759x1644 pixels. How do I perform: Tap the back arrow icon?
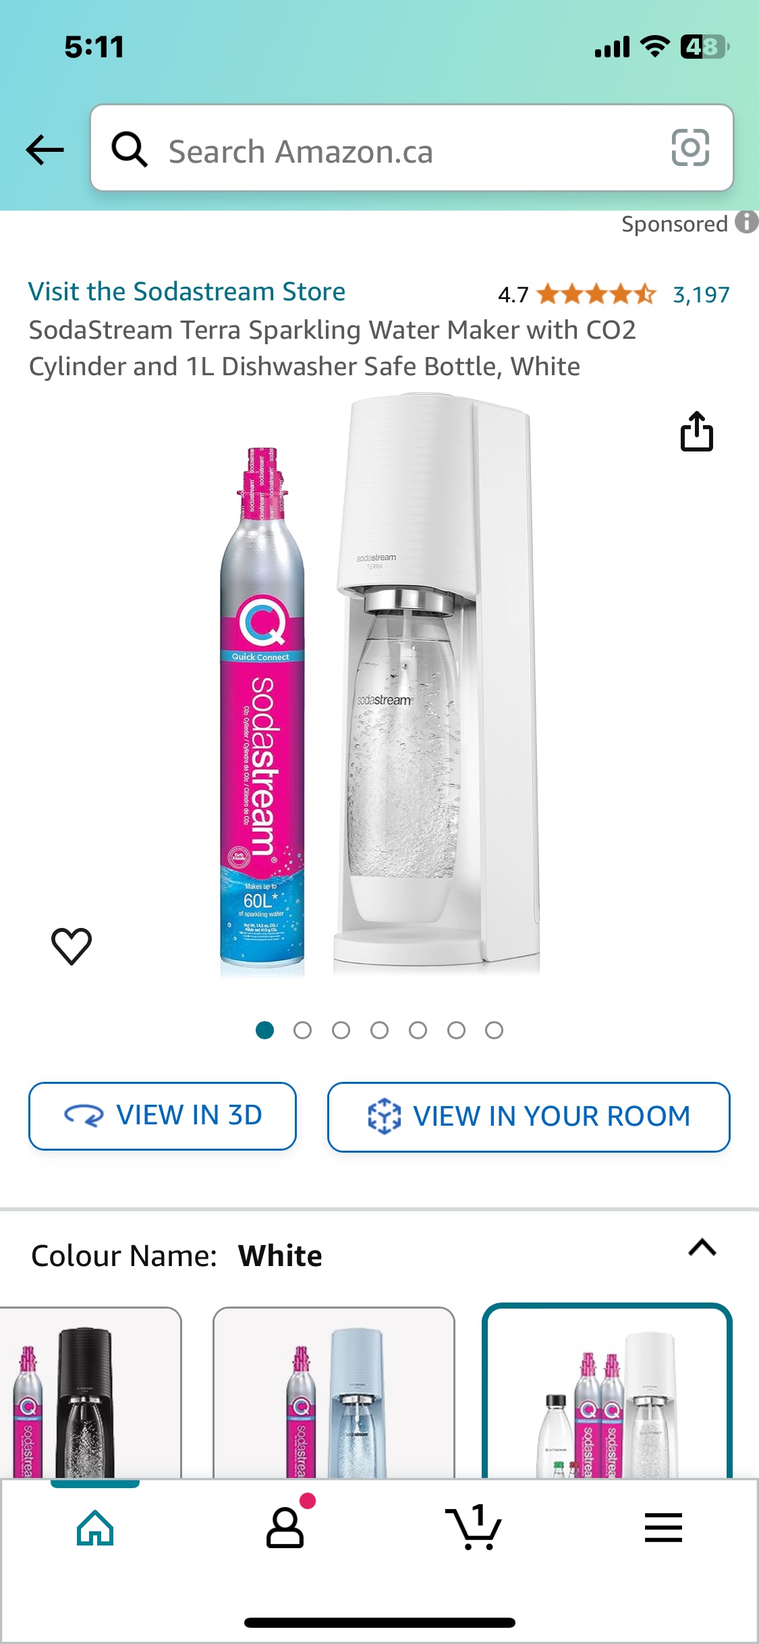(x=45, y=150)
